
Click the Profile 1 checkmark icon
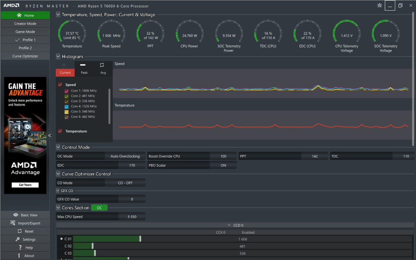pos(18,40)
